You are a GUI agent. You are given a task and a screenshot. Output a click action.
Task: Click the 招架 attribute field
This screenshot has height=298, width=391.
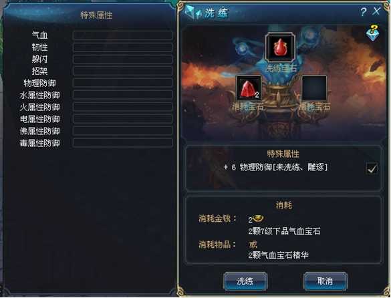pyautogui.click(x=123, y=71)
